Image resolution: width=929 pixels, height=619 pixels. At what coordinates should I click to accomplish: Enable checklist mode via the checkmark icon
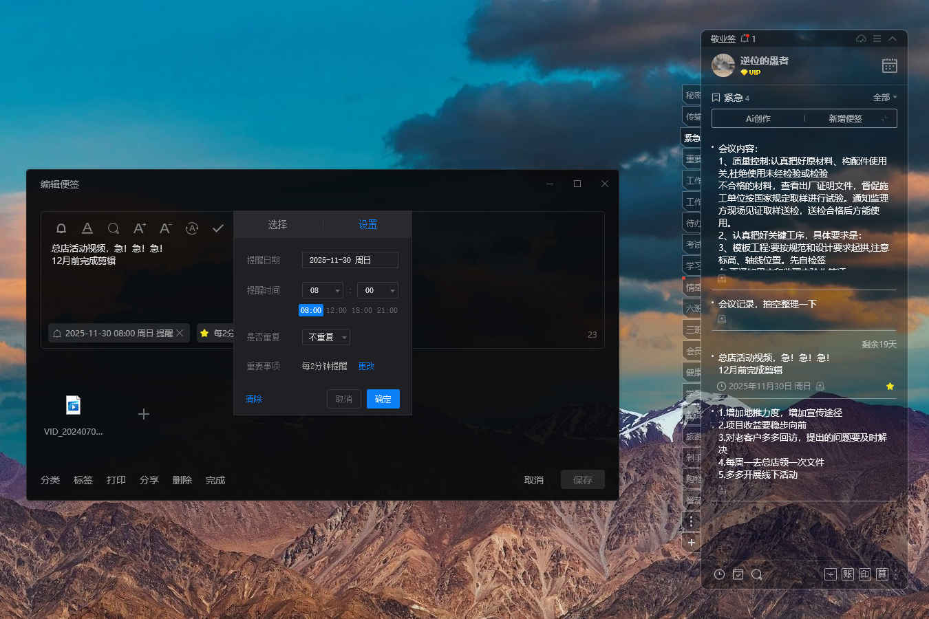(217, 228)
